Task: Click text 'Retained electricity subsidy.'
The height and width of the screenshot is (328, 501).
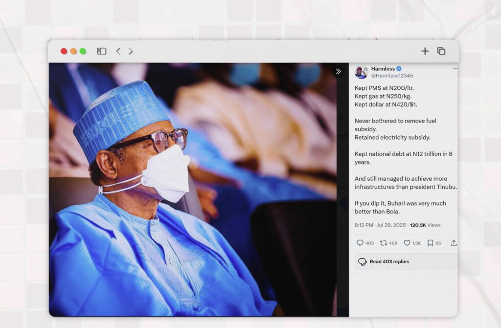Action: click(392, 137)
